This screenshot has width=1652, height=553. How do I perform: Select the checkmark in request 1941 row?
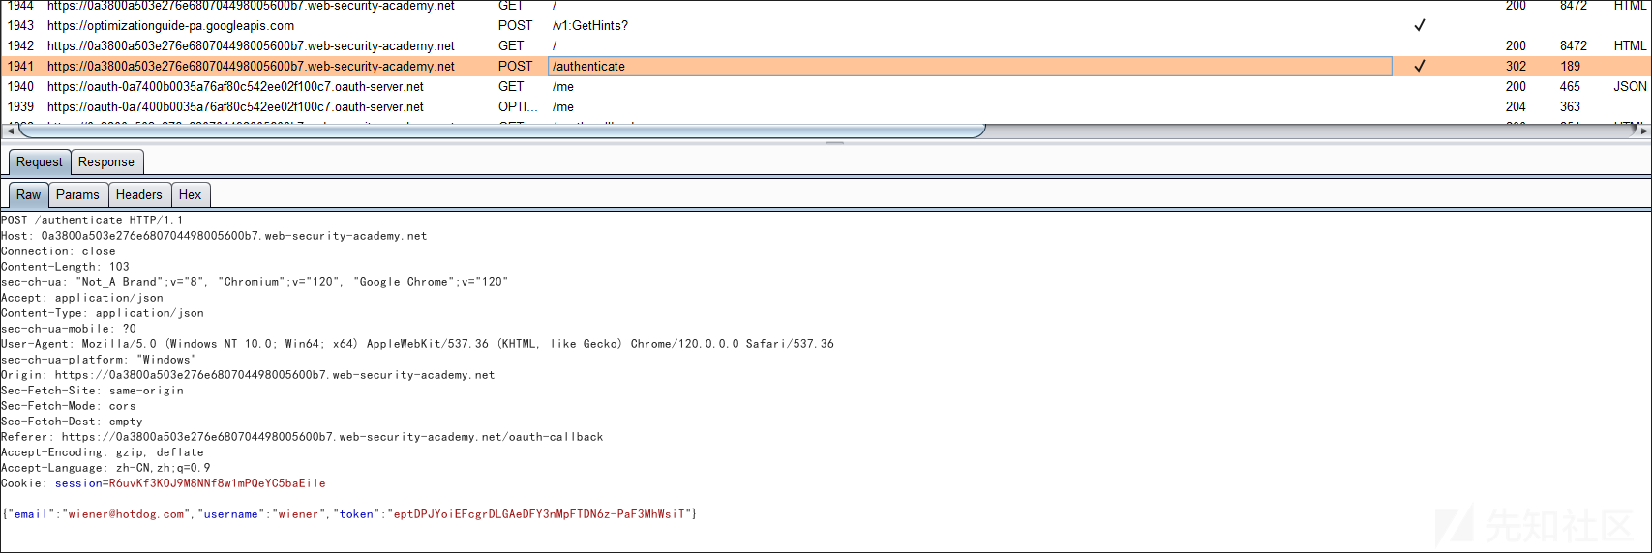click(x=1420, y=66)
